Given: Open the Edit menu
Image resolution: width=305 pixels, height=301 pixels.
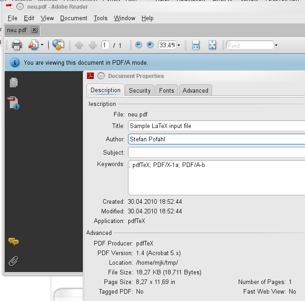Looking at the screenshot, I should tap(29, 18).
